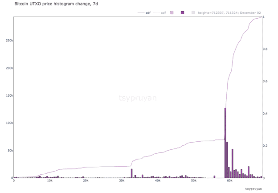Click the tallest purple bar near 59k
The image size is (278, 193).
[x=225, y=143]
